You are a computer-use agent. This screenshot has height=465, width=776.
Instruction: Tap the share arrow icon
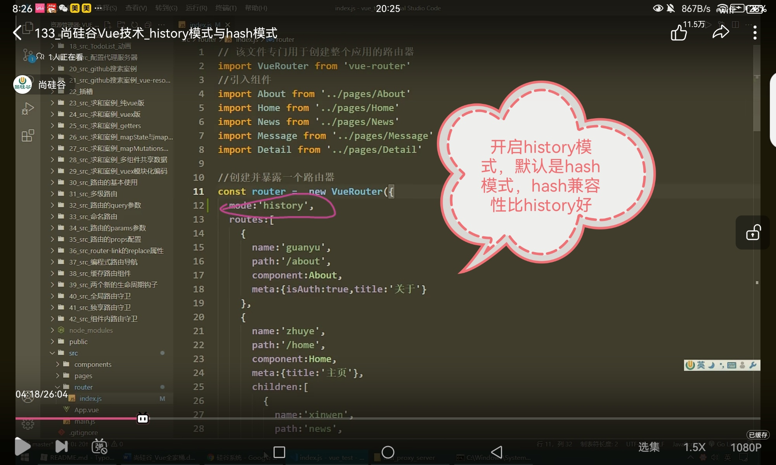(x=721, y=33)
